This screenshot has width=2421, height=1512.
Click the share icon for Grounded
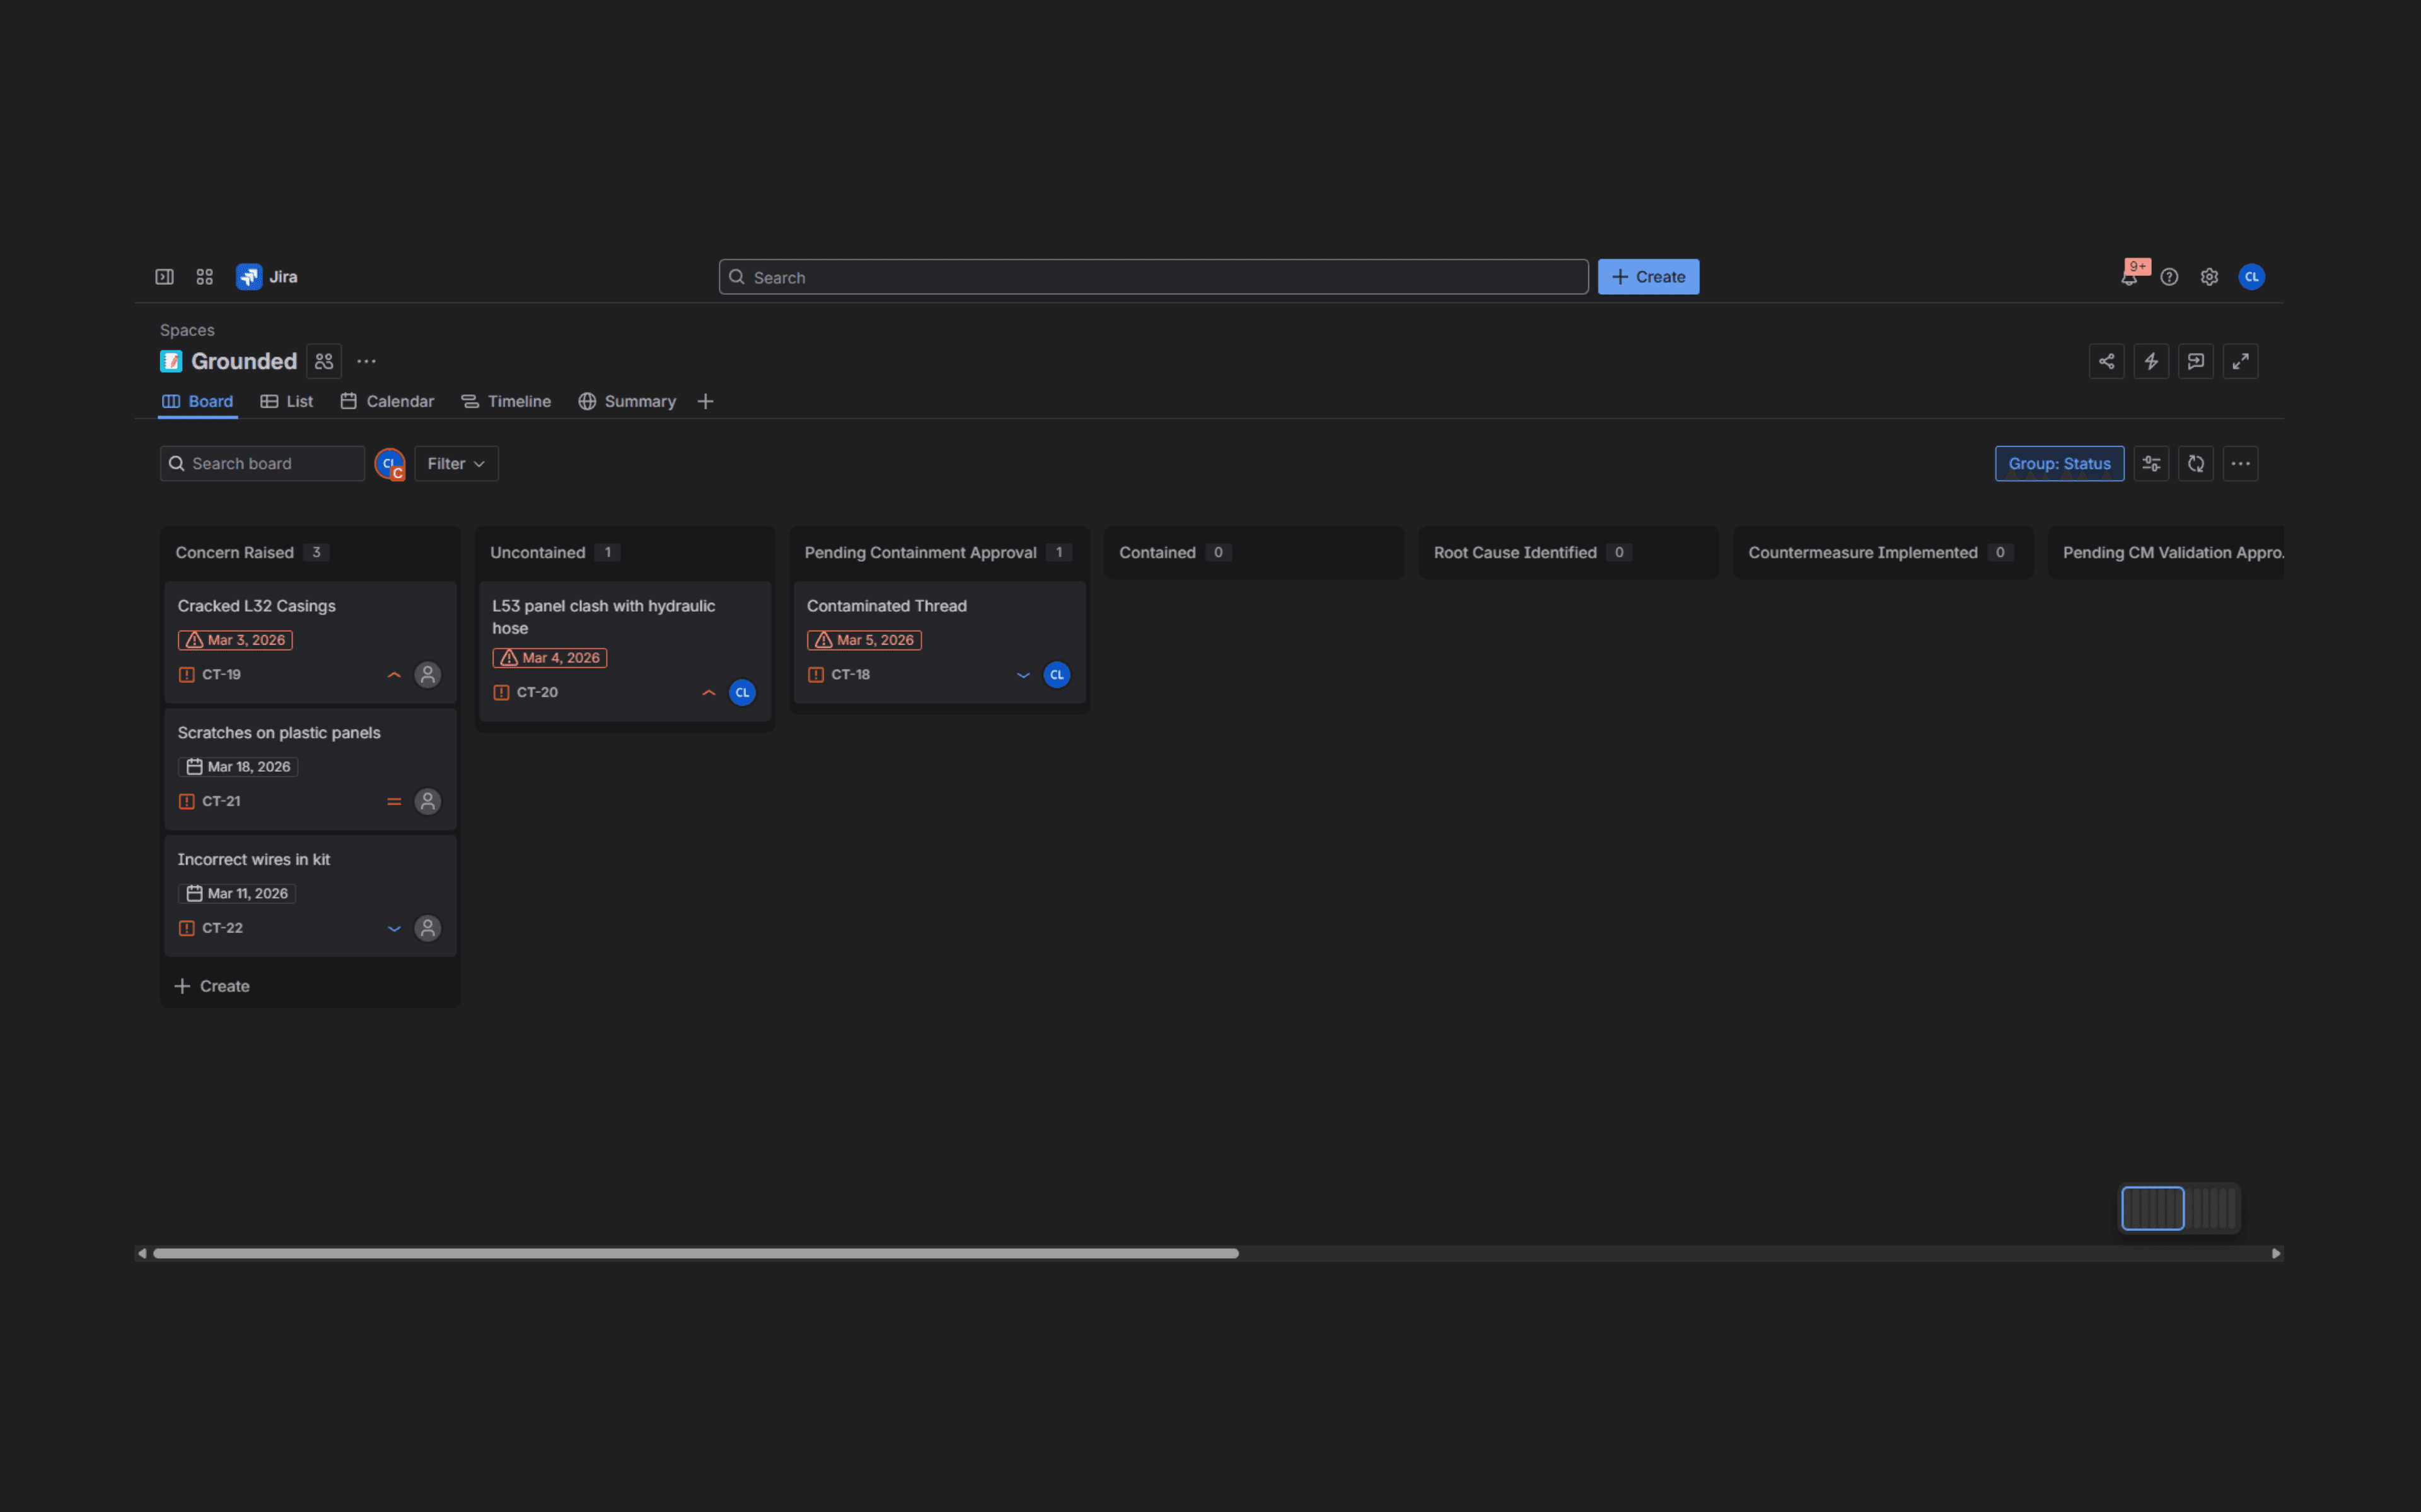pyautogui.click(x=2106, y=361)
